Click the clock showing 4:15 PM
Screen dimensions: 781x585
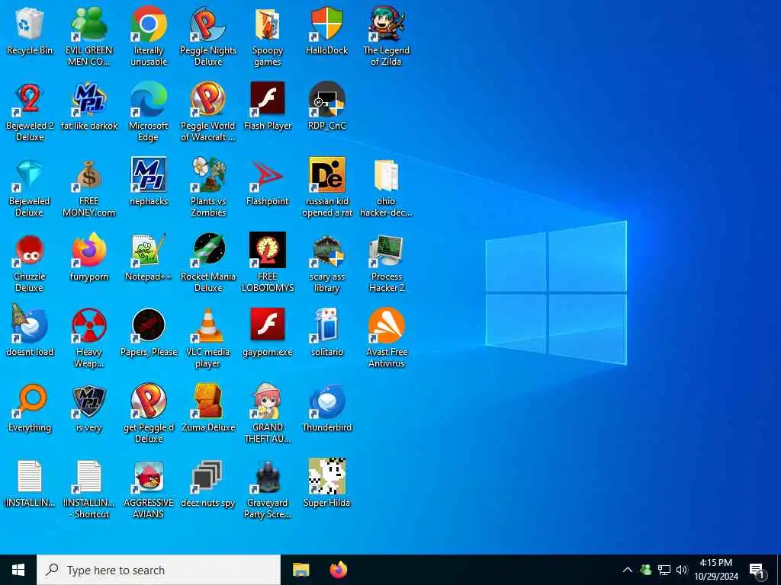coord(715,570)
